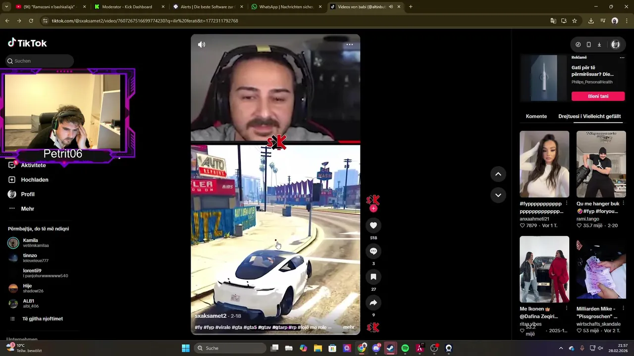
Task: Open 'Me Ikonen' video thumbnail
Action: [544, 269]
